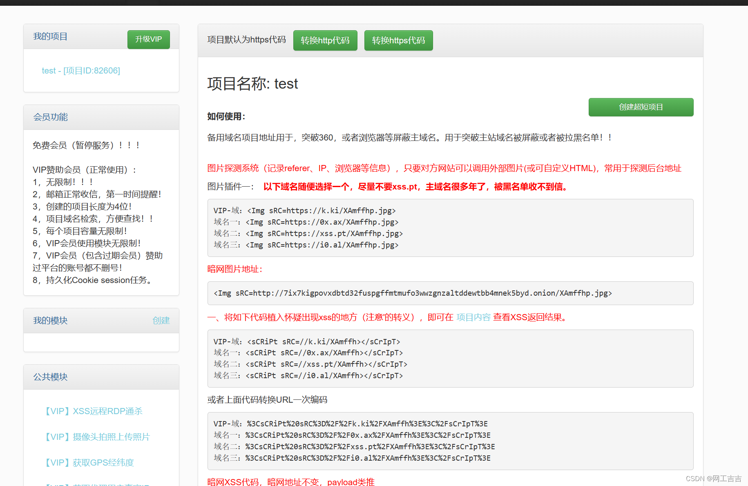Viewport: 748px width, 486px height.
Task: Select 域名二 sCRiPt code with xss.pt
Action: 310,364
